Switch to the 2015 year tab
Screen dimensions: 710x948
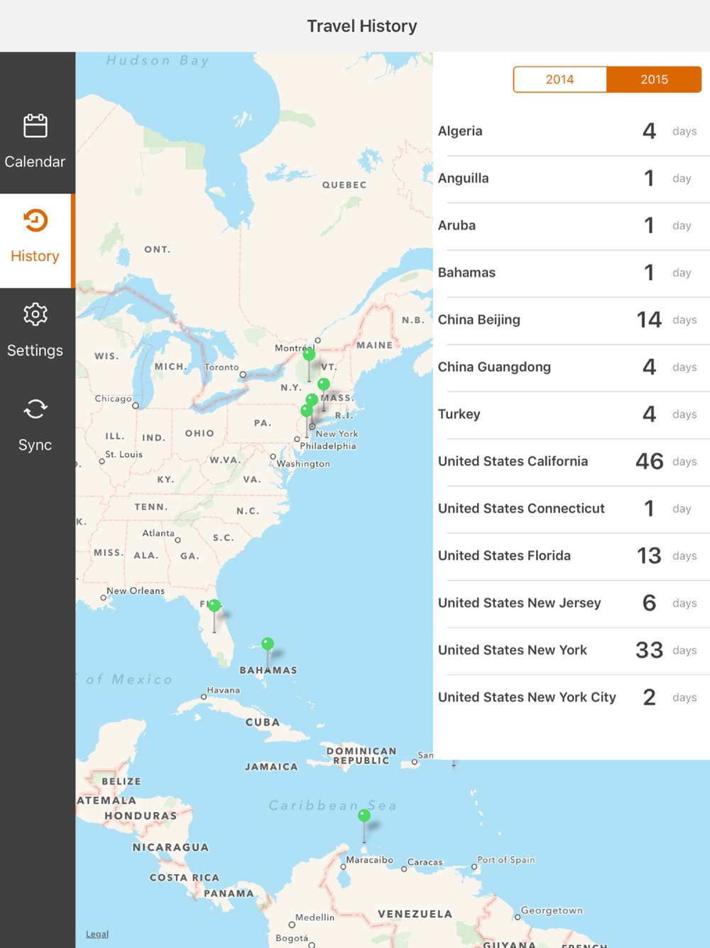(654, 80)
